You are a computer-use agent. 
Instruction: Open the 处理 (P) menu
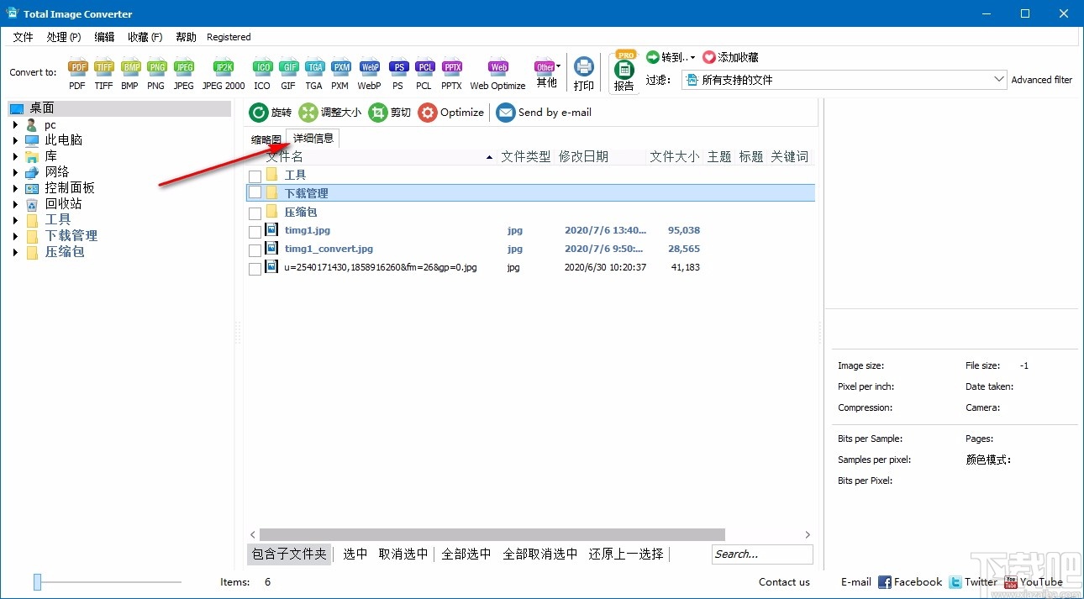[x=64, y=37]
